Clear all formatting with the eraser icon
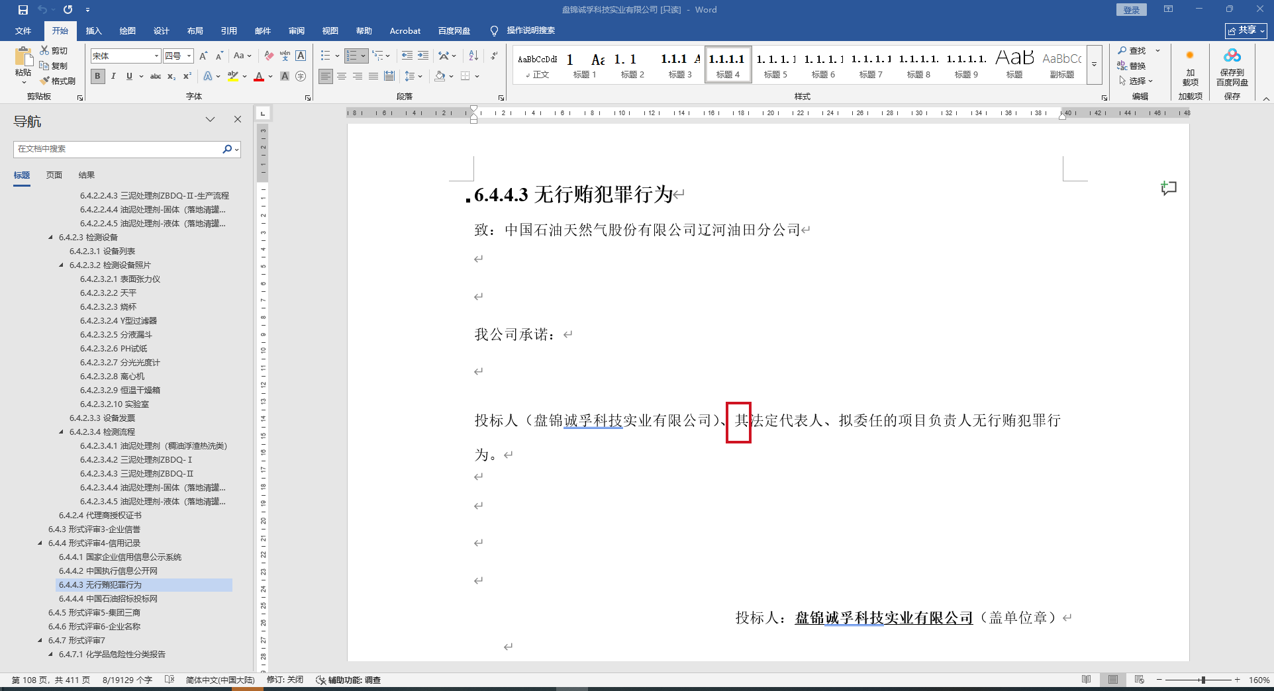 (x=268, y=56)
